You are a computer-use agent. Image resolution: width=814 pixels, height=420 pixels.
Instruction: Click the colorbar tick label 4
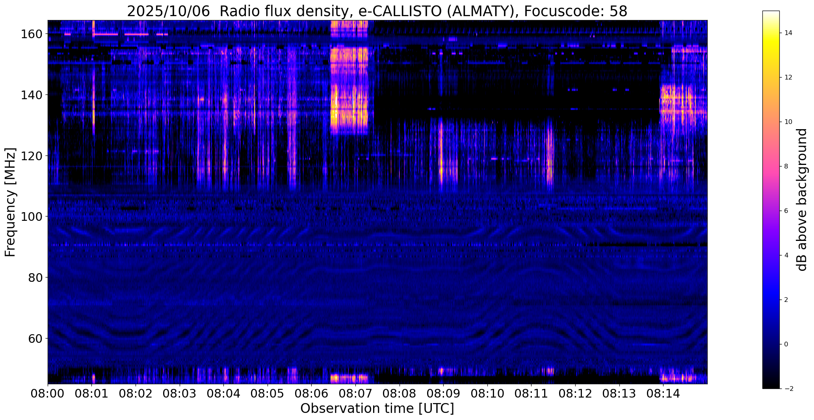786,255
